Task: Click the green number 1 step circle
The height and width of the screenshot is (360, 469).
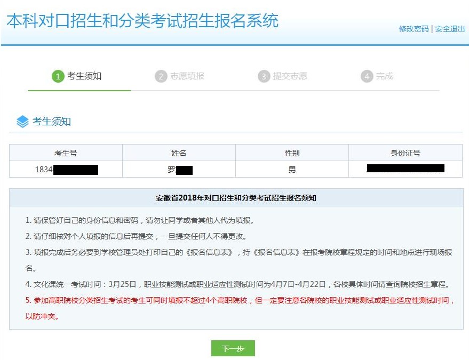Action: pyautogui.click(x=58, y=76)
